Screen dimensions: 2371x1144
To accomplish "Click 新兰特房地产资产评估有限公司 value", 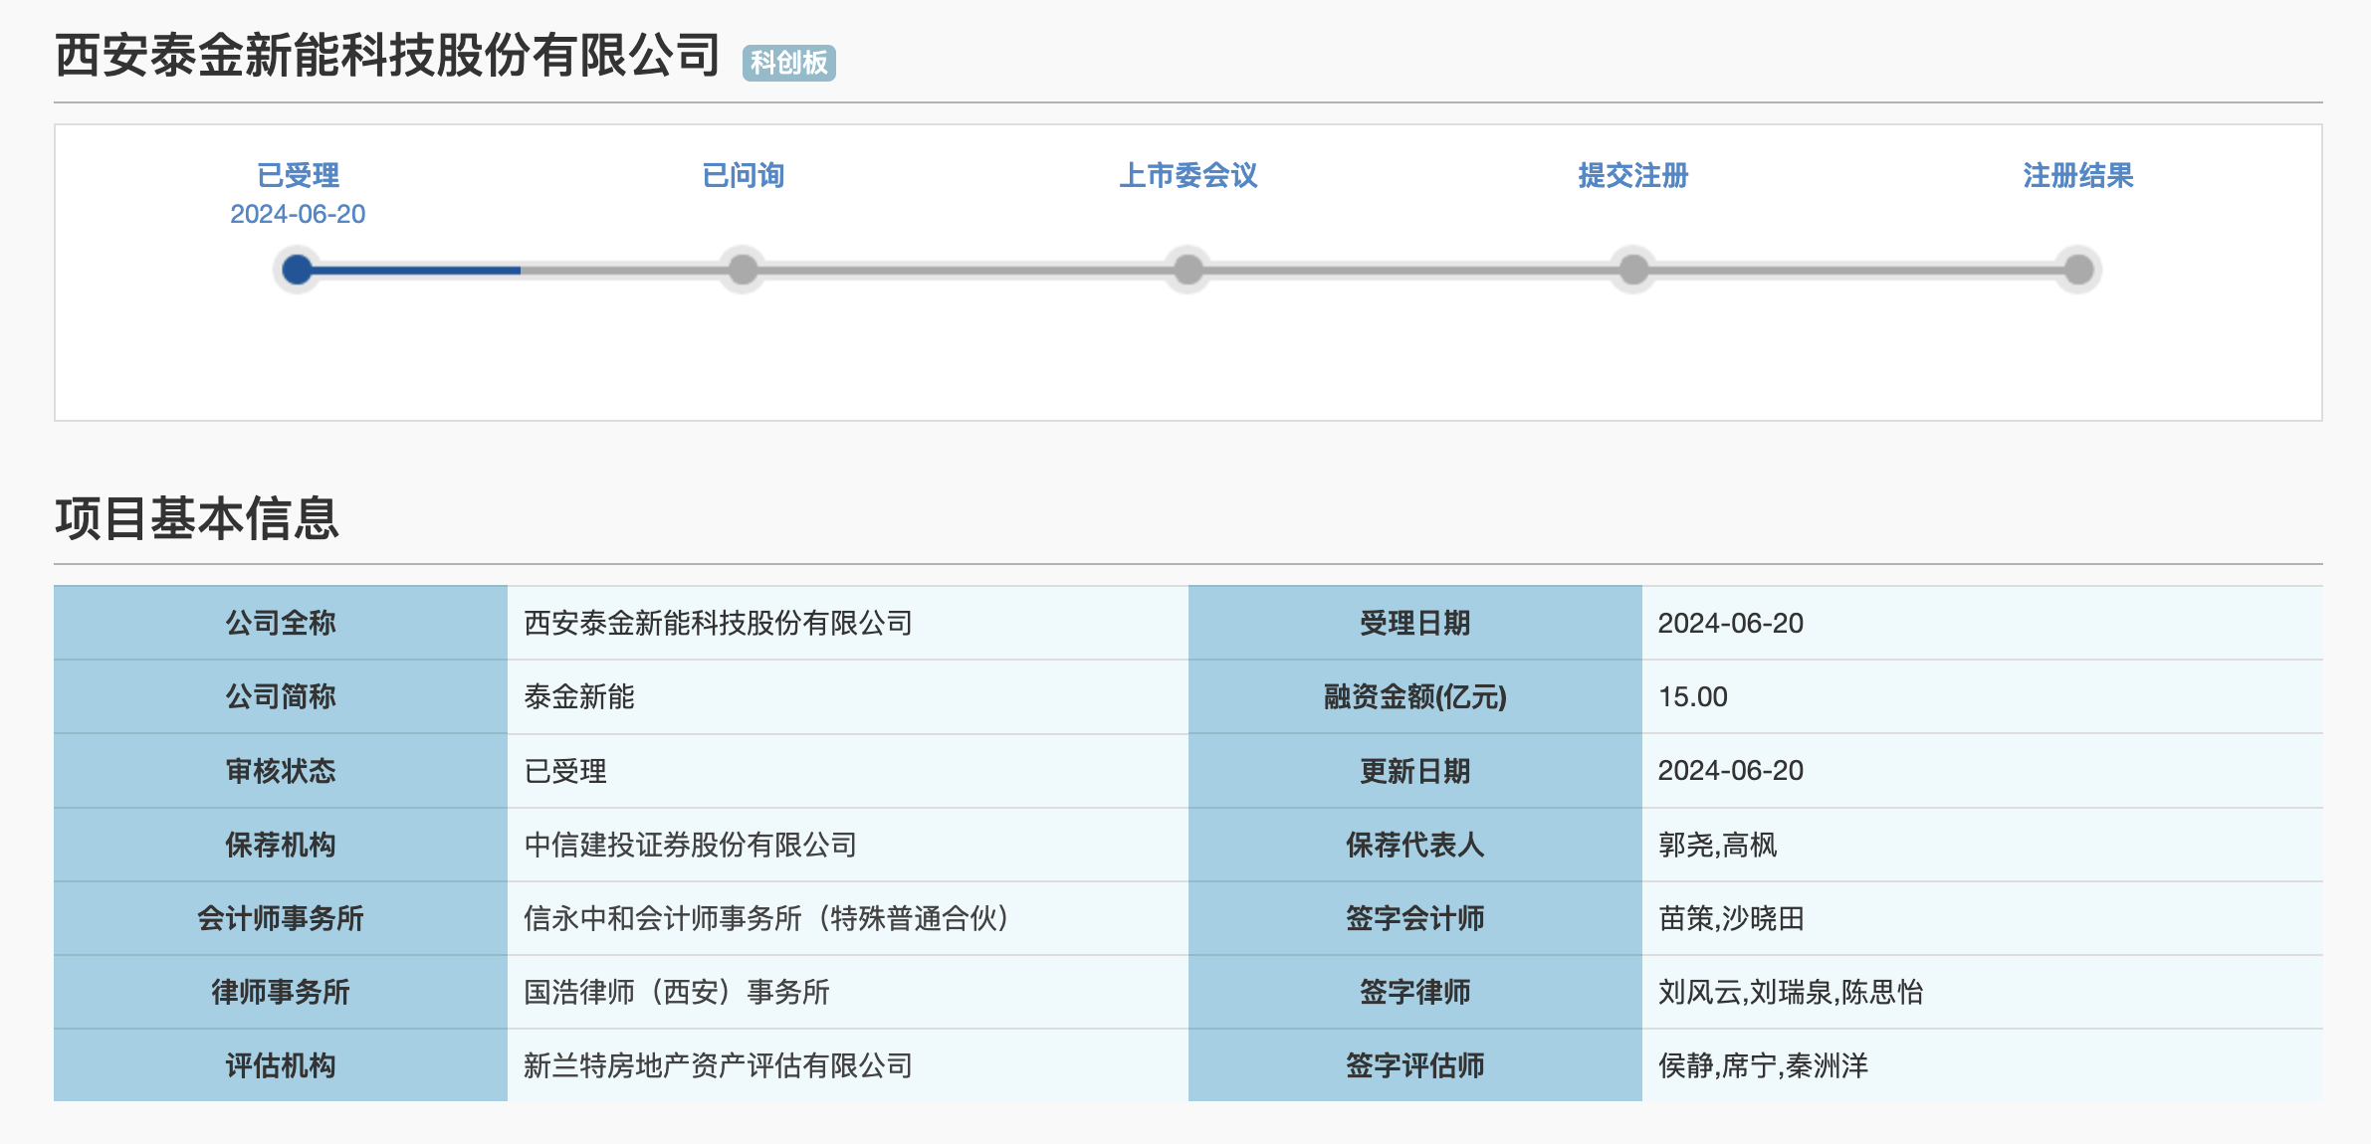I will point(718,1064).
